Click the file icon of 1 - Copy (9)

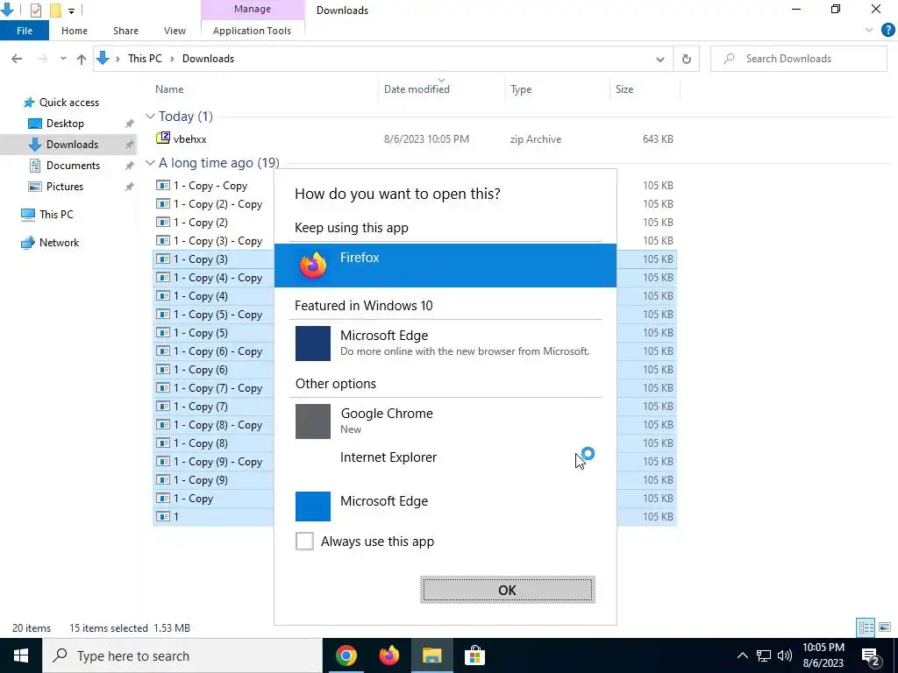[163, 479]
